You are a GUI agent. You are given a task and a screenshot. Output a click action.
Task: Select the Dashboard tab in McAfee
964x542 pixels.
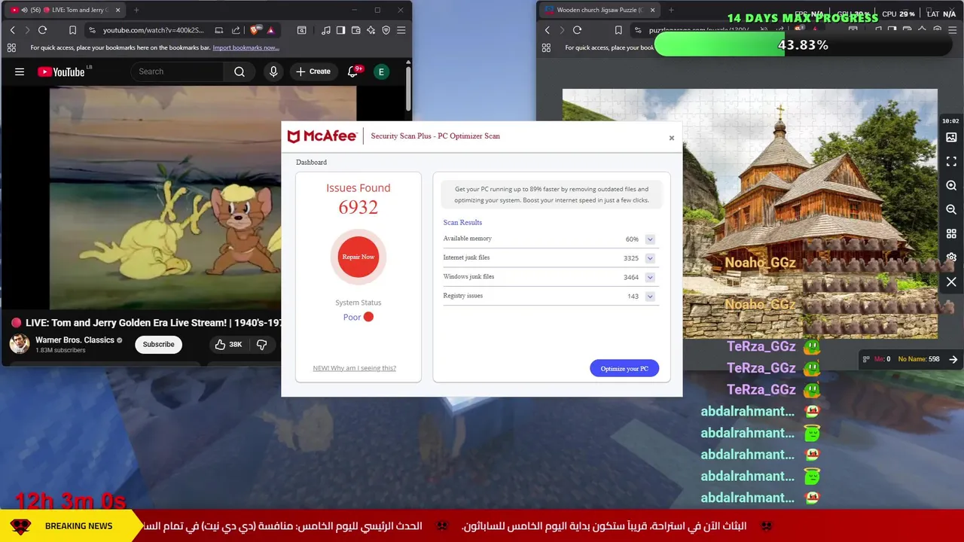pos(311,162)
